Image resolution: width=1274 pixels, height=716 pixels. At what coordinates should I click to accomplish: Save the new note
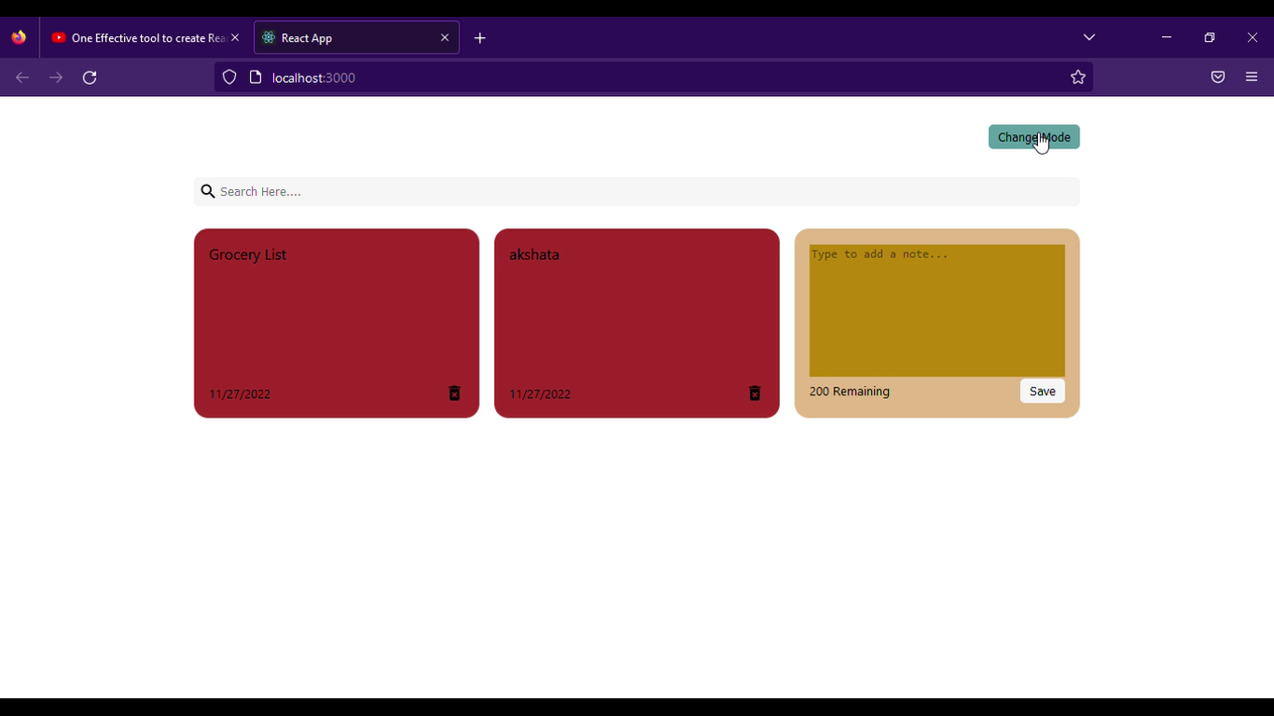1042,391
